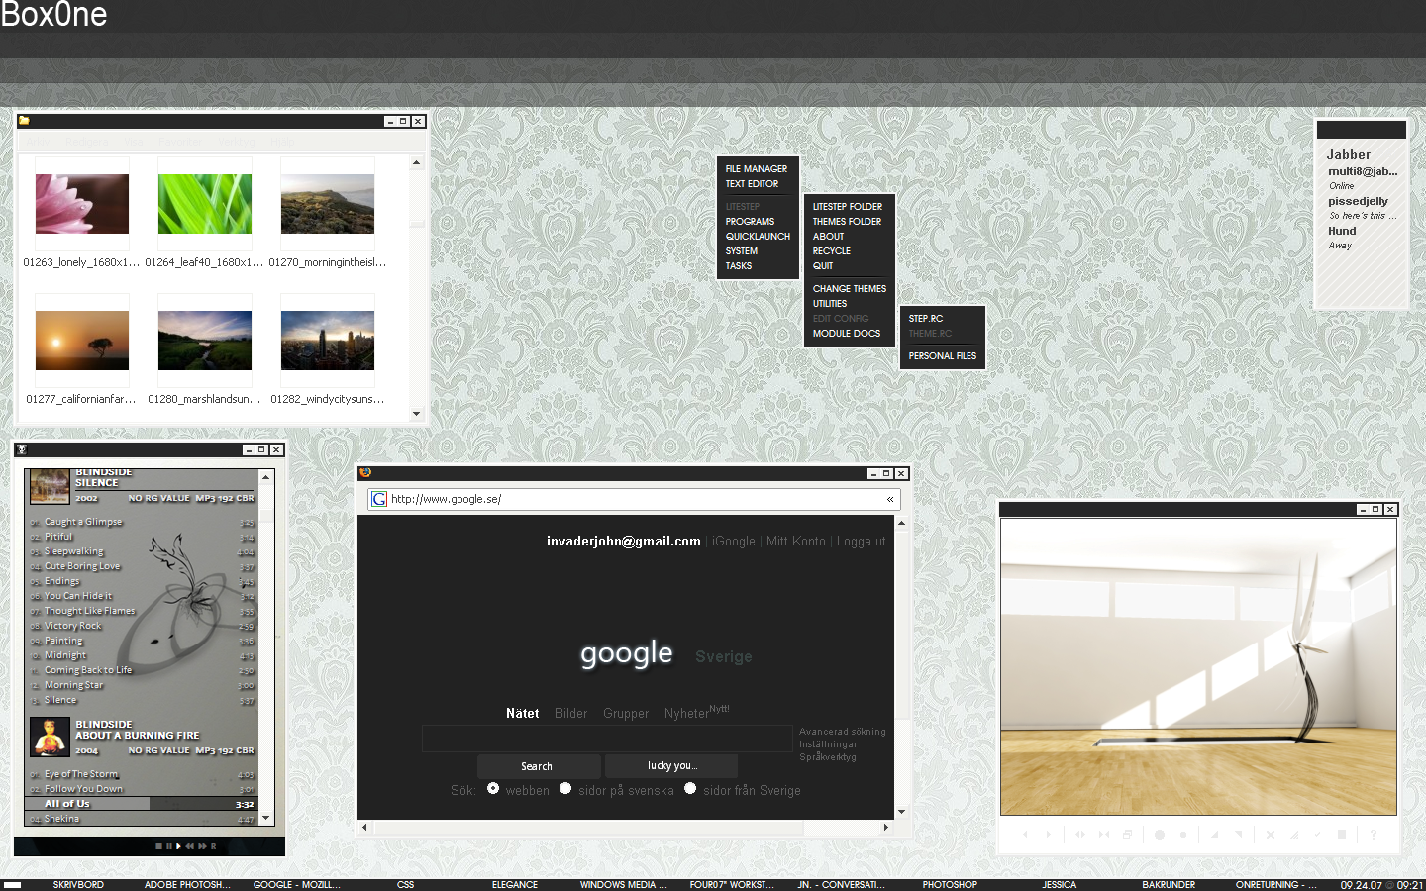Open the 01263_lonely flower thumbnail
Screen dimensions: 1426x891
[x=82, y=204]
